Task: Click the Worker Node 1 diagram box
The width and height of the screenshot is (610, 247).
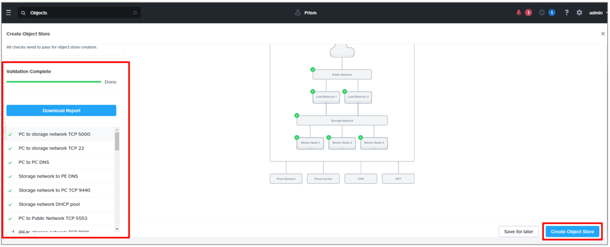Action: (310, 143)
